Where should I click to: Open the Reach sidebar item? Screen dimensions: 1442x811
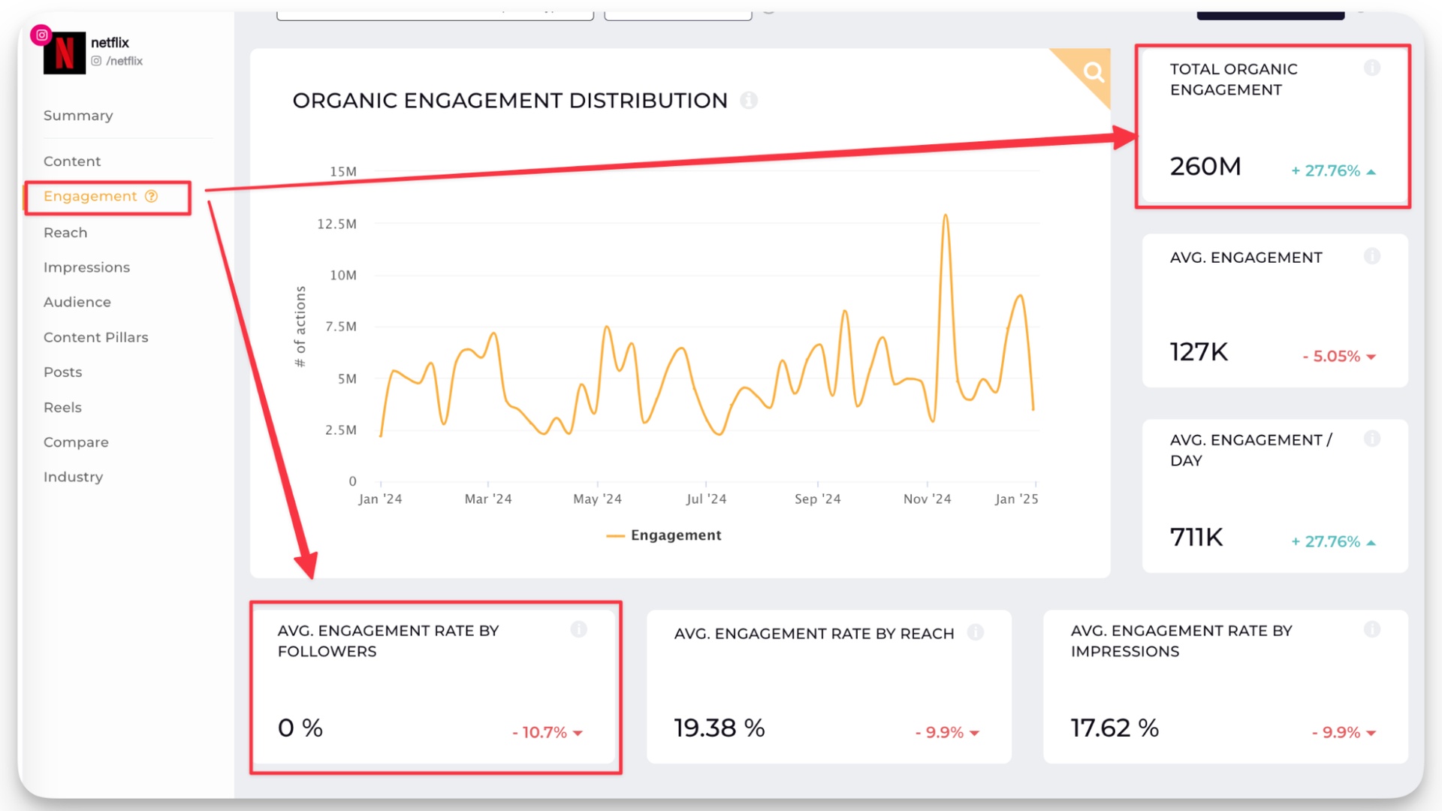[65, 233]
